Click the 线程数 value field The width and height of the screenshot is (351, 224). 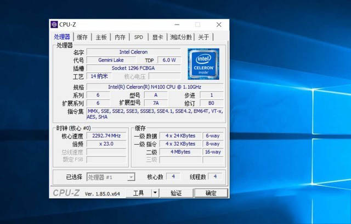215,177
